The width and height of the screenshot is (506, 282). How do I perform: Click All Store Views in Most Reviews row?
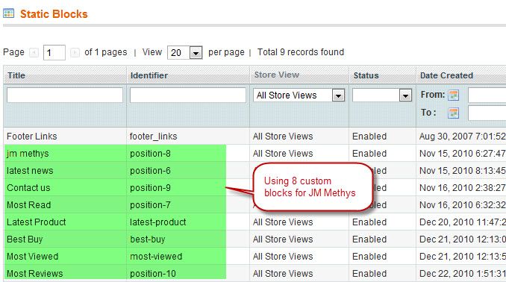[x=283, y=273]
